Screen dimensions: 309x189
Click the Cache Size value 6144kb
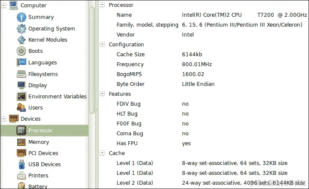click(192, 55)
